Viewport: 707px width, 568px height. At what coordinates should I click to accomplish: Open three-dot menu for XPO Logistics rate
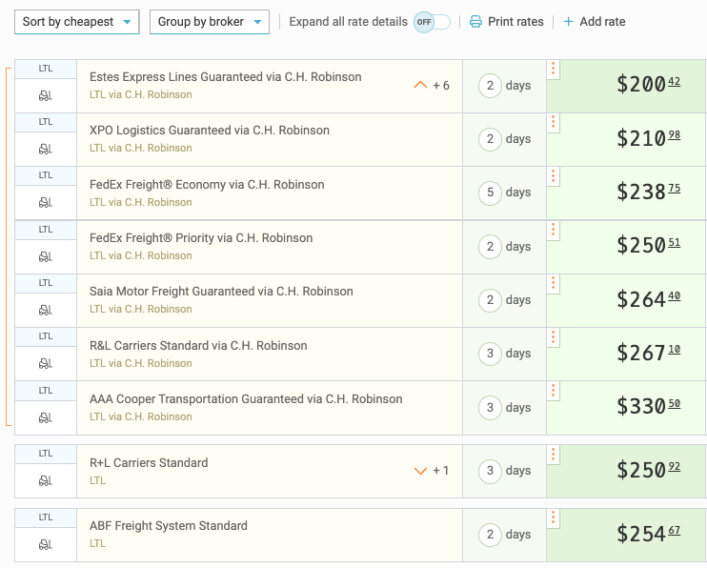tap(554, 123)
